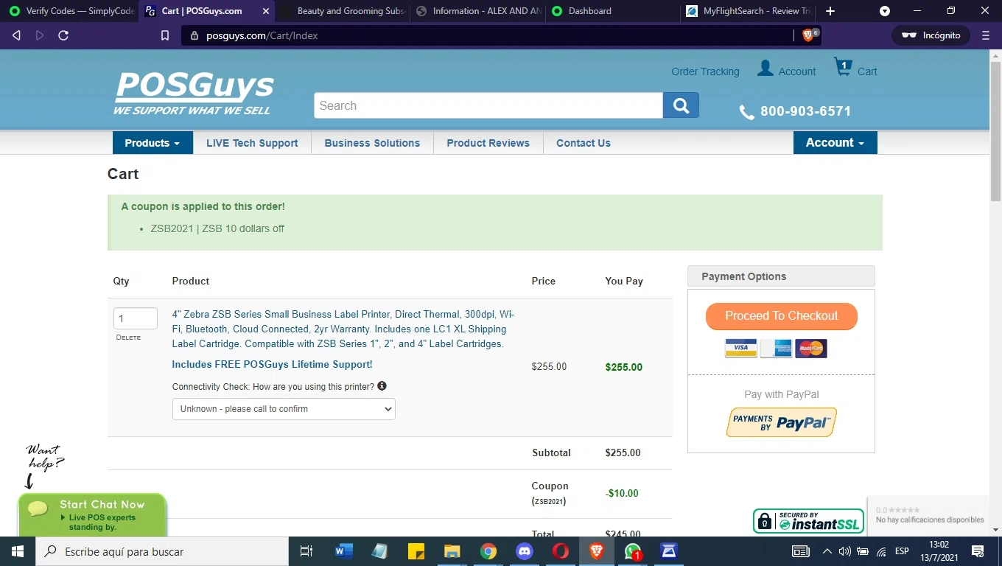Bookmark this page icon
Screen dimensions: 1002x566
click(x=165, y=35)
